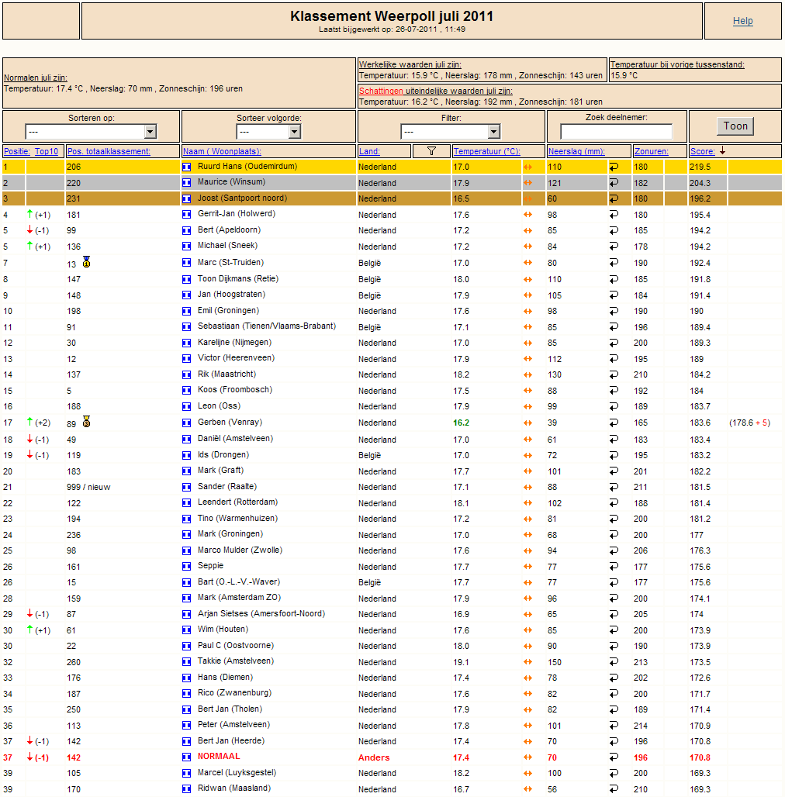Image resolution: width=785 pixels, height=797 pixels.
Task: Sort by Neerslag (mm) column header
Action: pos(576,151)
